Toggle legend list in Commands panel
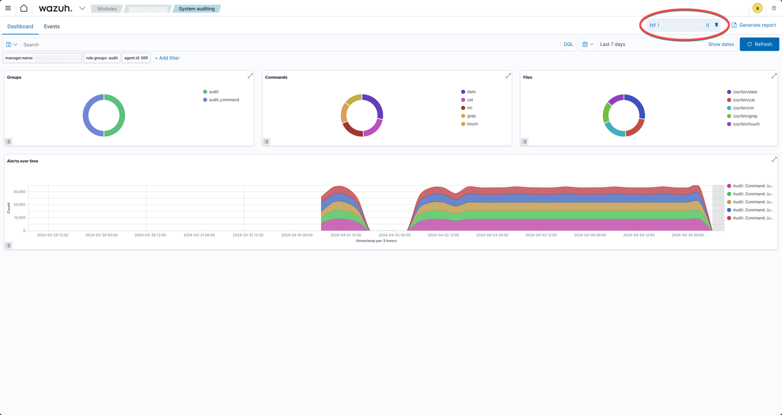 coord(266,142)
